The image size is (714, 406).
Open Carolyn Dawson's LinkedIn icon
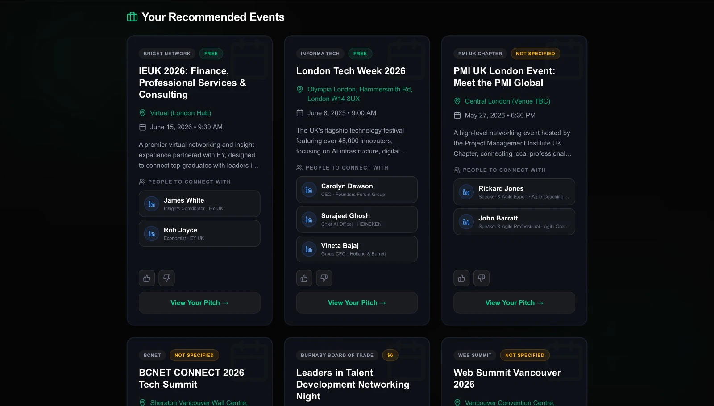click(x=309, y=190)
